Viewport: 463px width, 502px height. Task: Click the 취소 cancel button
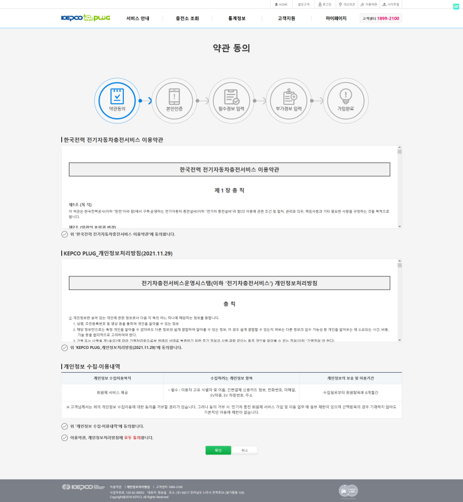click(244, 450)
